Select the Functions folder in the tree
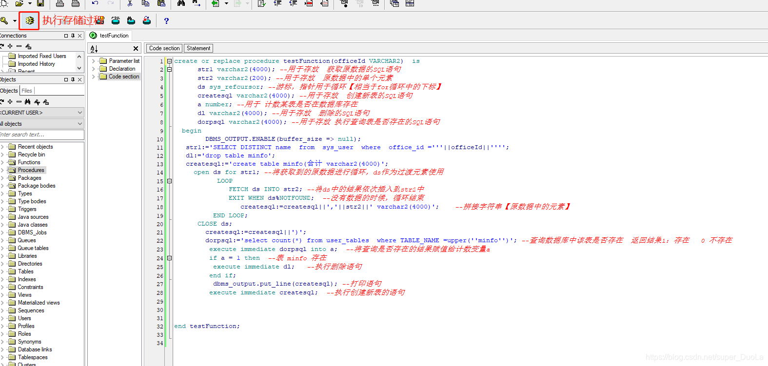The height and width of the screenshot is (366, 768). pyautogui.click(x=29, y=162)
